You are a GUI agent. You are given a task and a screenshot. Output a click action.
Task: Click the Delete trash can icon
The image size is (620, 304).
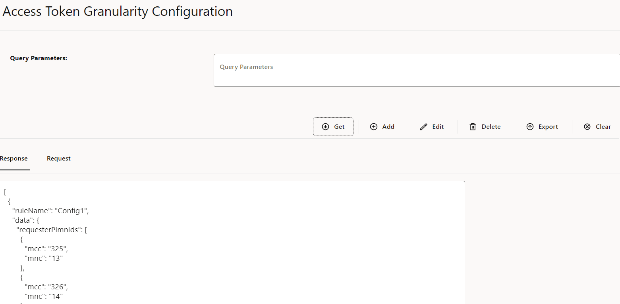click(x=473, y=126)
